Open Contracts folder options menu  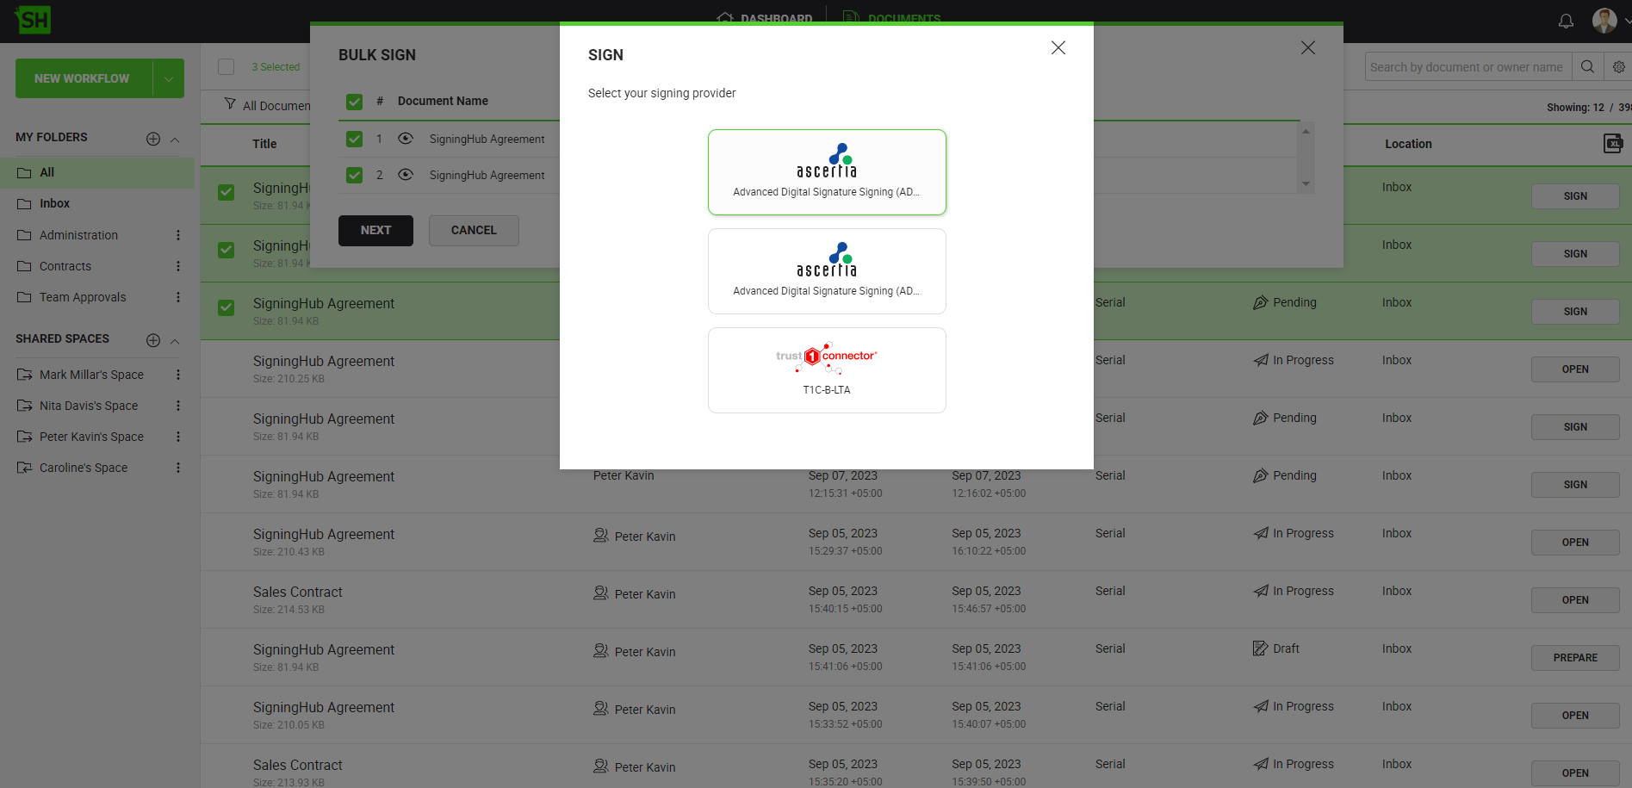178,266
